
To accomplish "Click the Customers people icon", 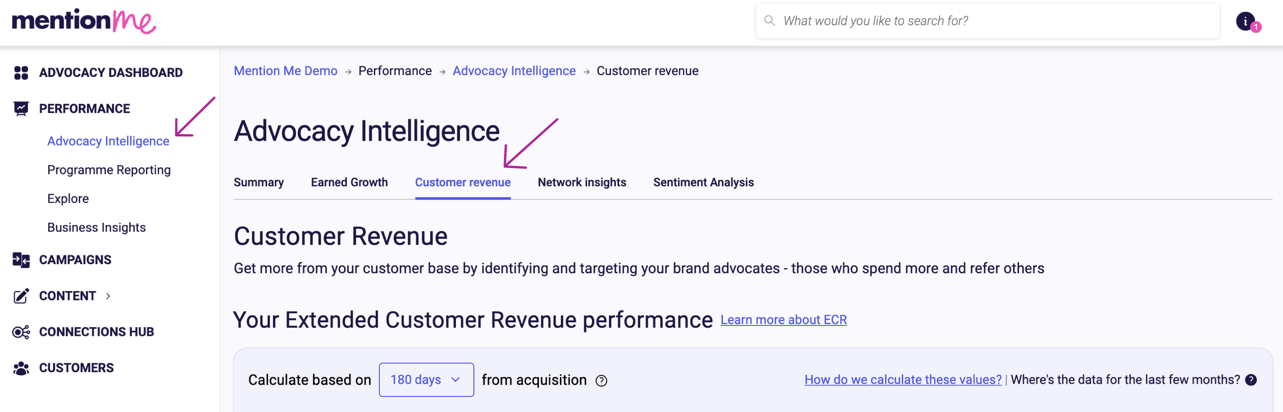I will 21,368.
